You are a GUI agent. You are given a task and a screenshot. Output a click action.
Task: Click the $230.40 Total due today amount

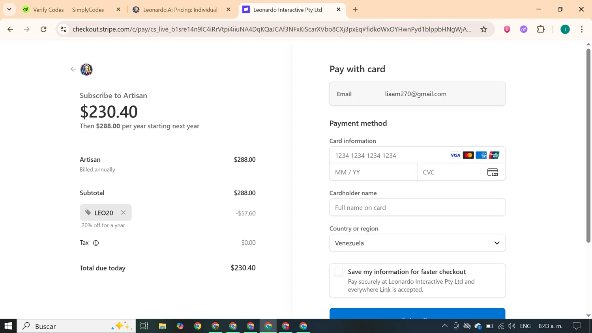tap(243, 268)
